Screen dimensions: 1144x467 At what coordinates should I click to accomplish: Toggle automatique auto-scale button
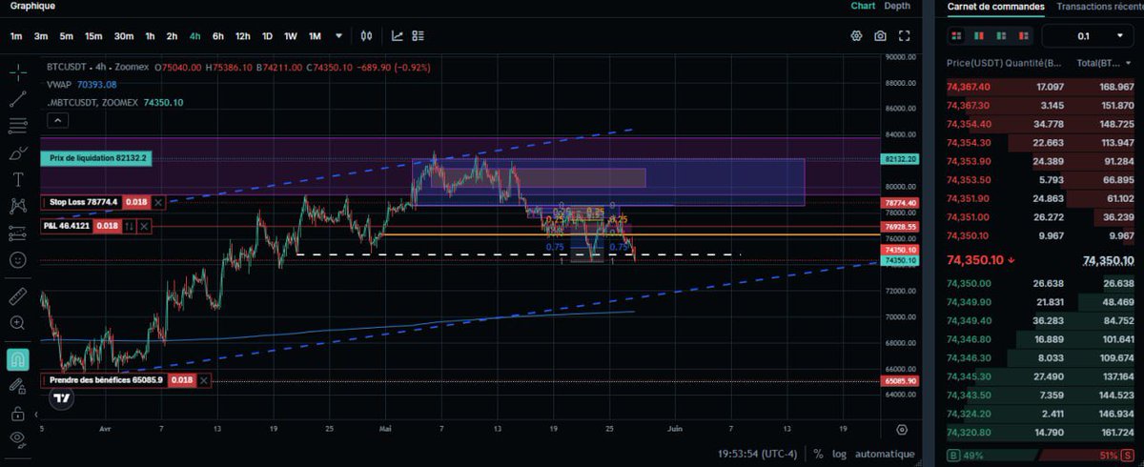[x=885, y=455]
